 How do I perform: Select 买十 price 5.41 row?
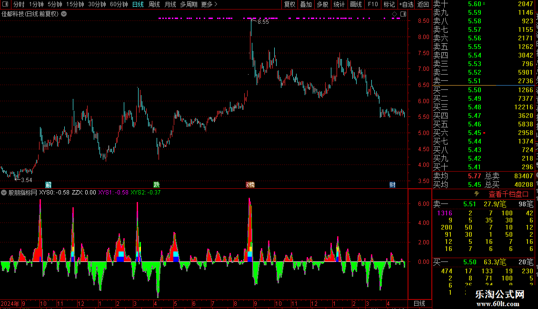pyautogui.click(x=483, y=167)
